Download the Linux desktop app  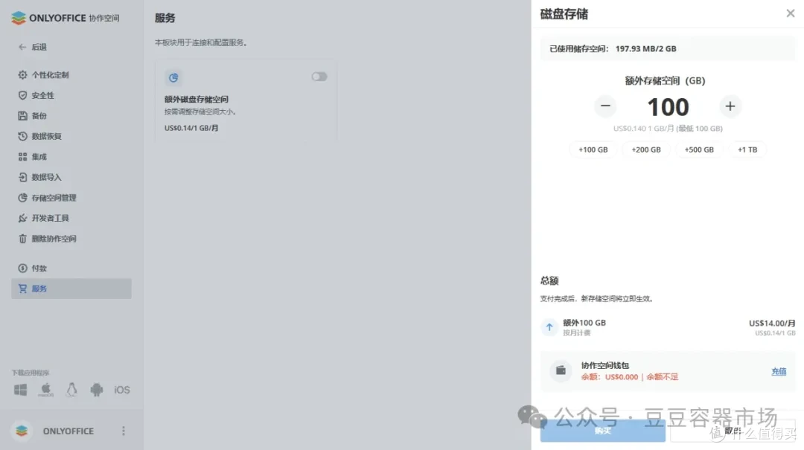click(x=71, y=390)
